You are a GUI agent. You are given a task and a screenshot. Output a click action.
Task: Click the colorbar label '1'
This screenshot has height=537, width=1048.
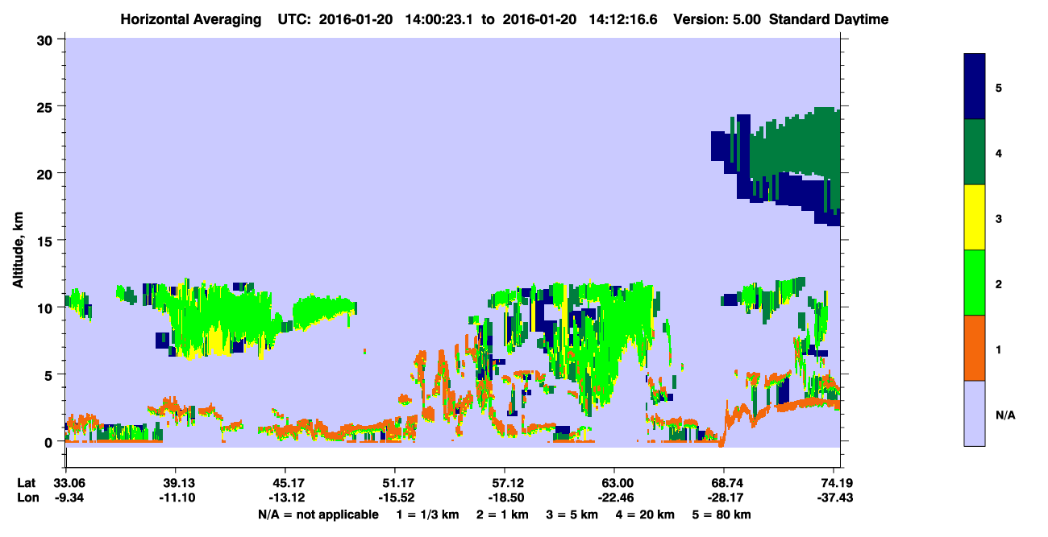point(998,348)
